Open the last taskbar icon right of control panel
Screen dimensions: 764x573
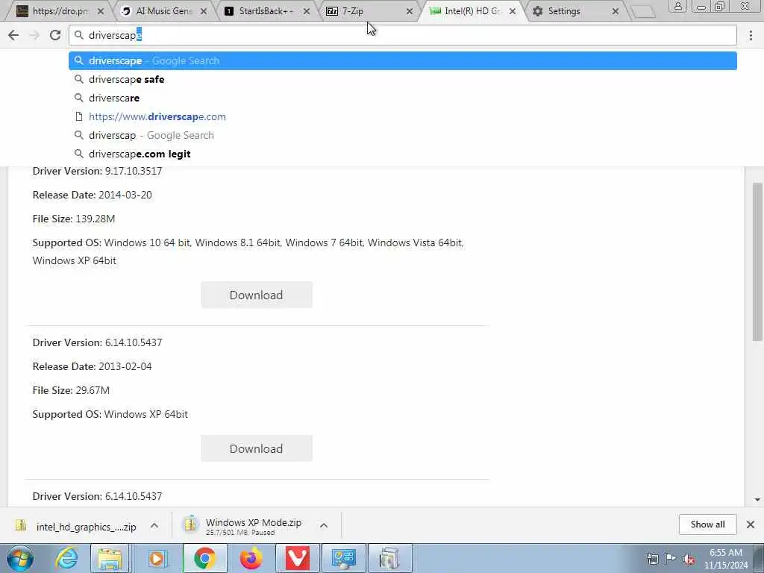389,558
